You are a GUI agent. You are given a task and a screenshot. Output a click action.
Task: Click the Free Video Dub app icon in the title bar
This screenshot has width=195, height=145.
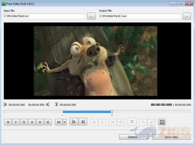click(3, 4)
